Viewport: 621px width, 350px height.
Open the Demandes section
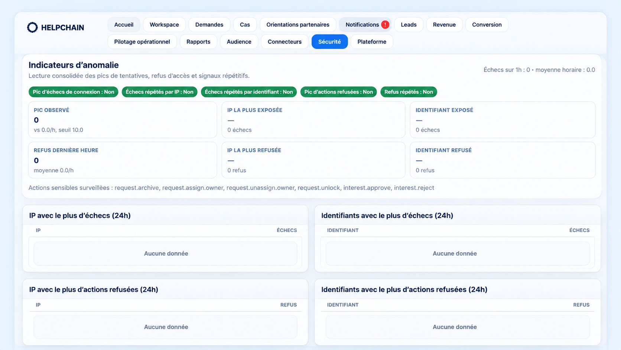(209, 25)
